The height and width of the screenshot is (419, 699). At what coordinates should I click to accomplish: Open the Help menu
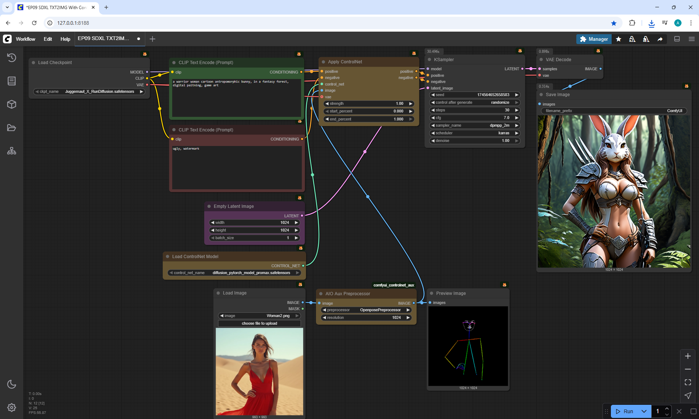[65, 39]
